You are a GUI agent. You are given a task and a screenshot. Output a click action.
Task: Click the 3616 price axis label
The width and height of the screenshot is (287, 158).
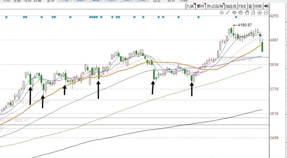coord(274,114)
